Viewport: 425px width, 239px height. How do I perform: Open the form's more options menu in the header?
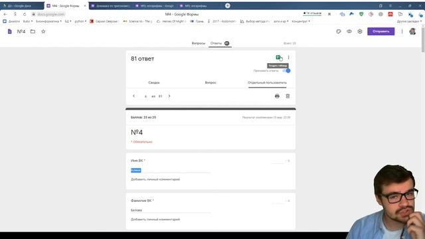[x=402, y=31]
